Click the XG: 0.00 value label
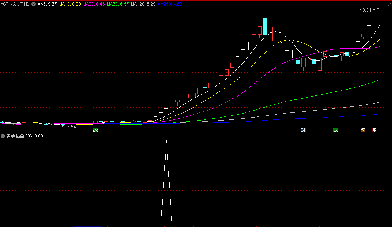 coord(34,136)
